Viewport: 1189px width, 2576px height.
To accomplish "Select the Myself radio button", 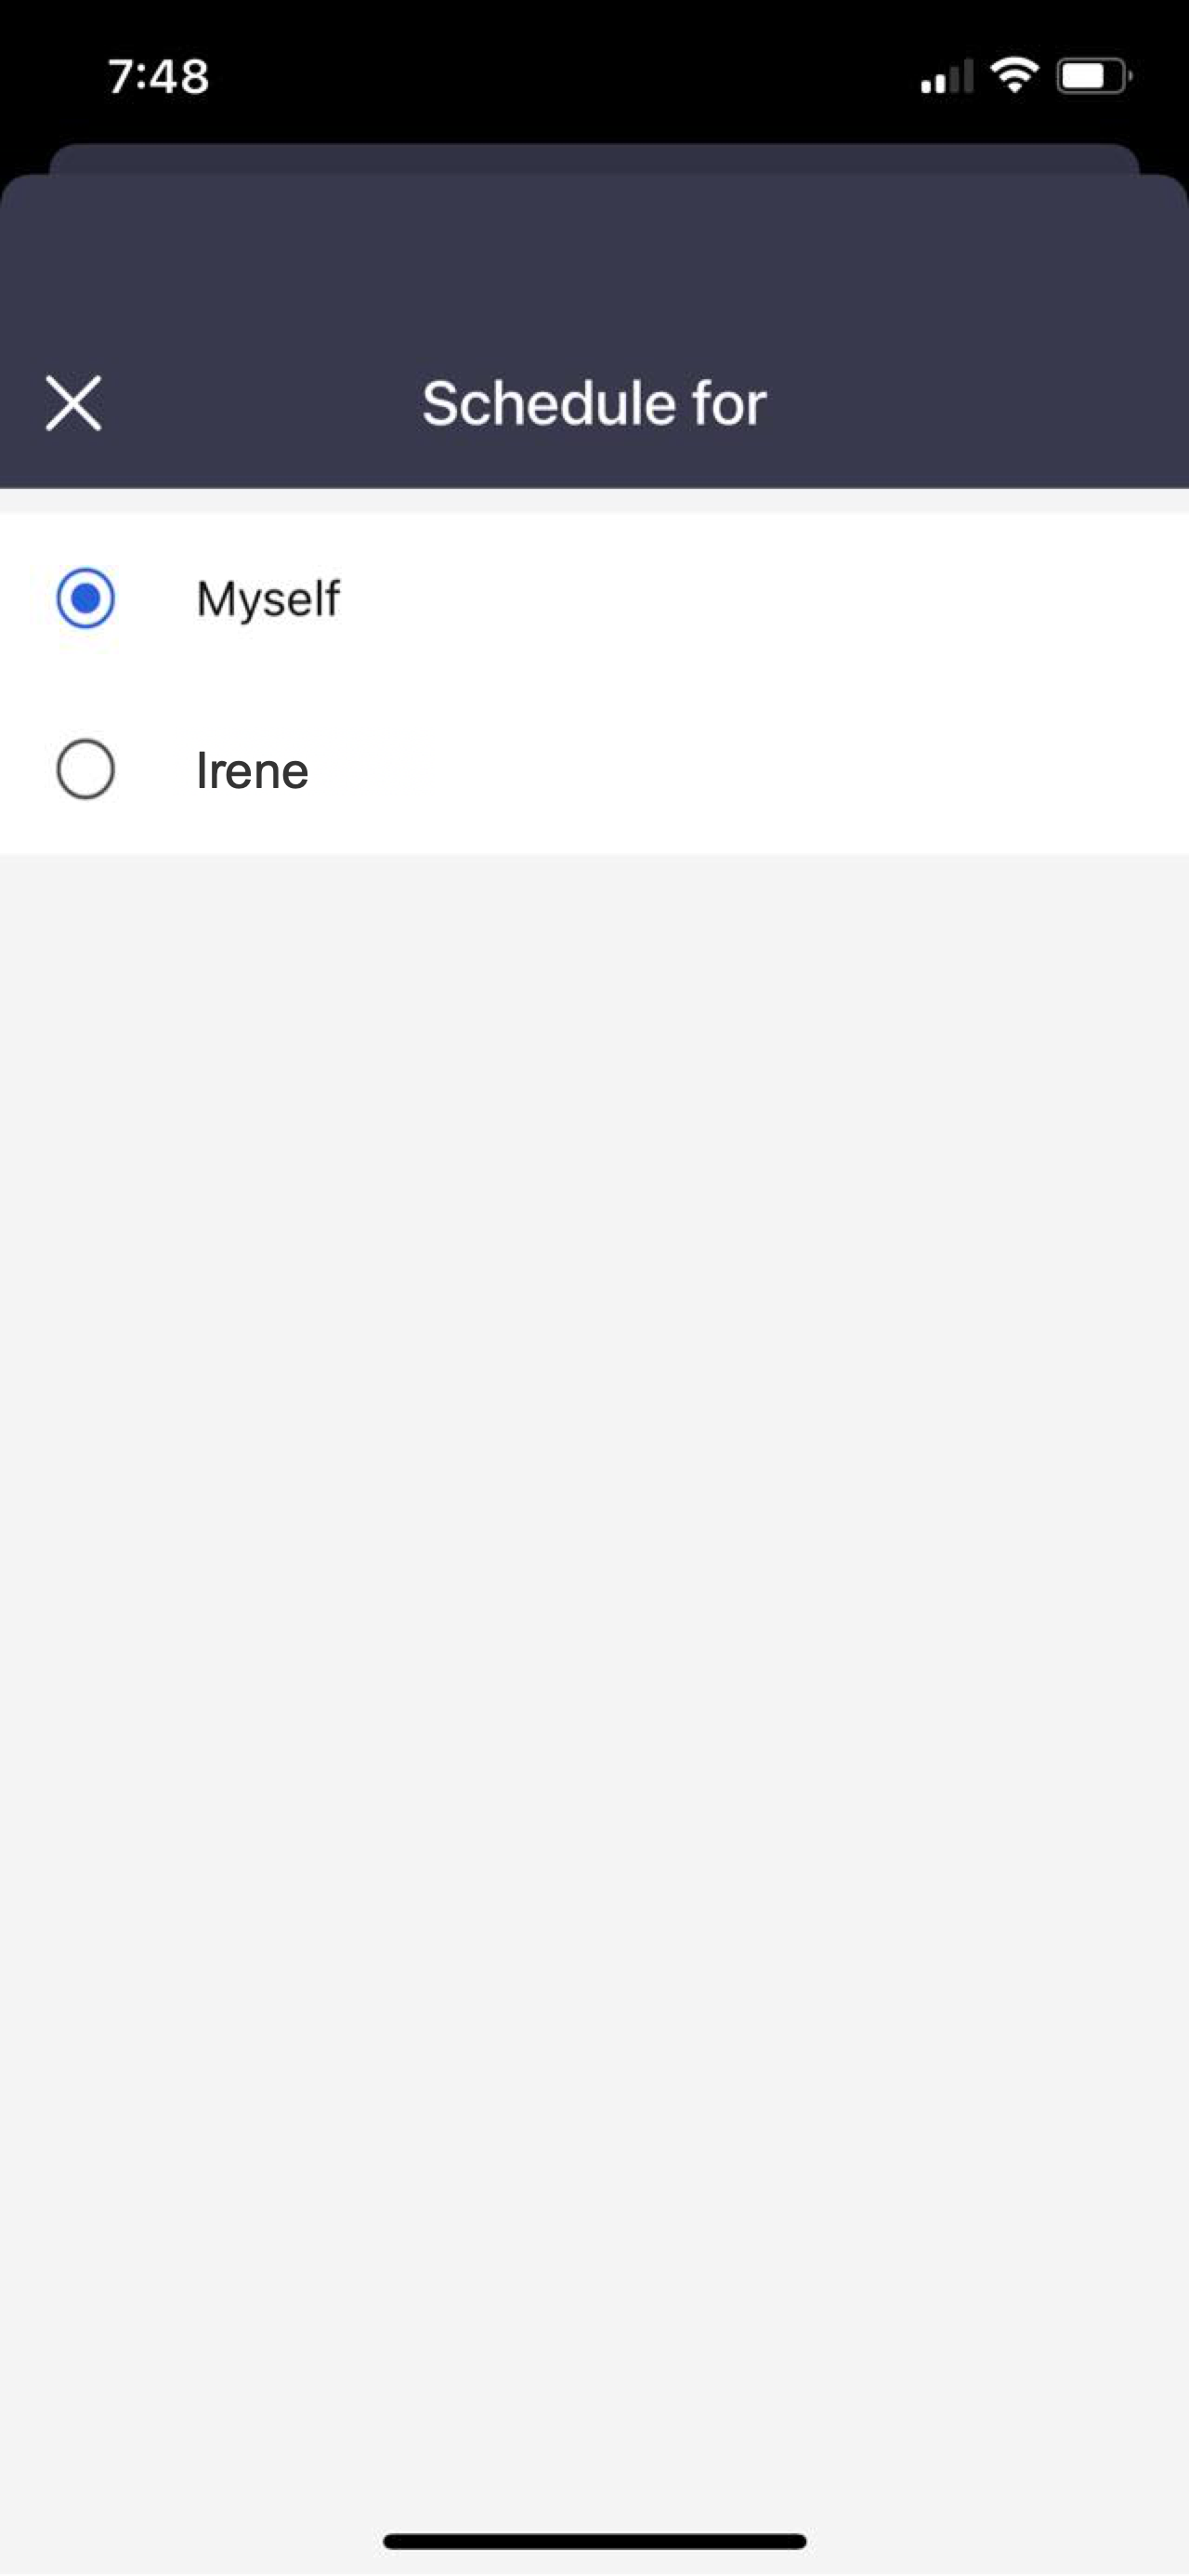I will pyautogui.click(x=85, y=598).
